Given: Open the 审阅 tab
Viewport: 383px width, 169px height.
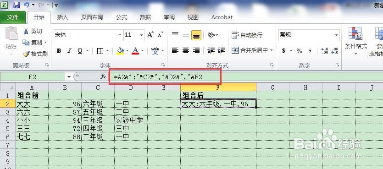Looking at the screenshot, I should click(169, 17).
